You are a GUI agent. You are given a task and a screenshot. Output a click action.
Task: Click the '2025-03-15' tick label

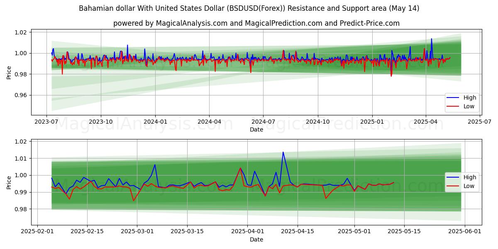point(186,231)
